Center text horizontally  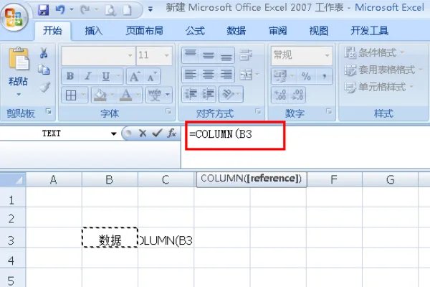(x=208, y=75)
